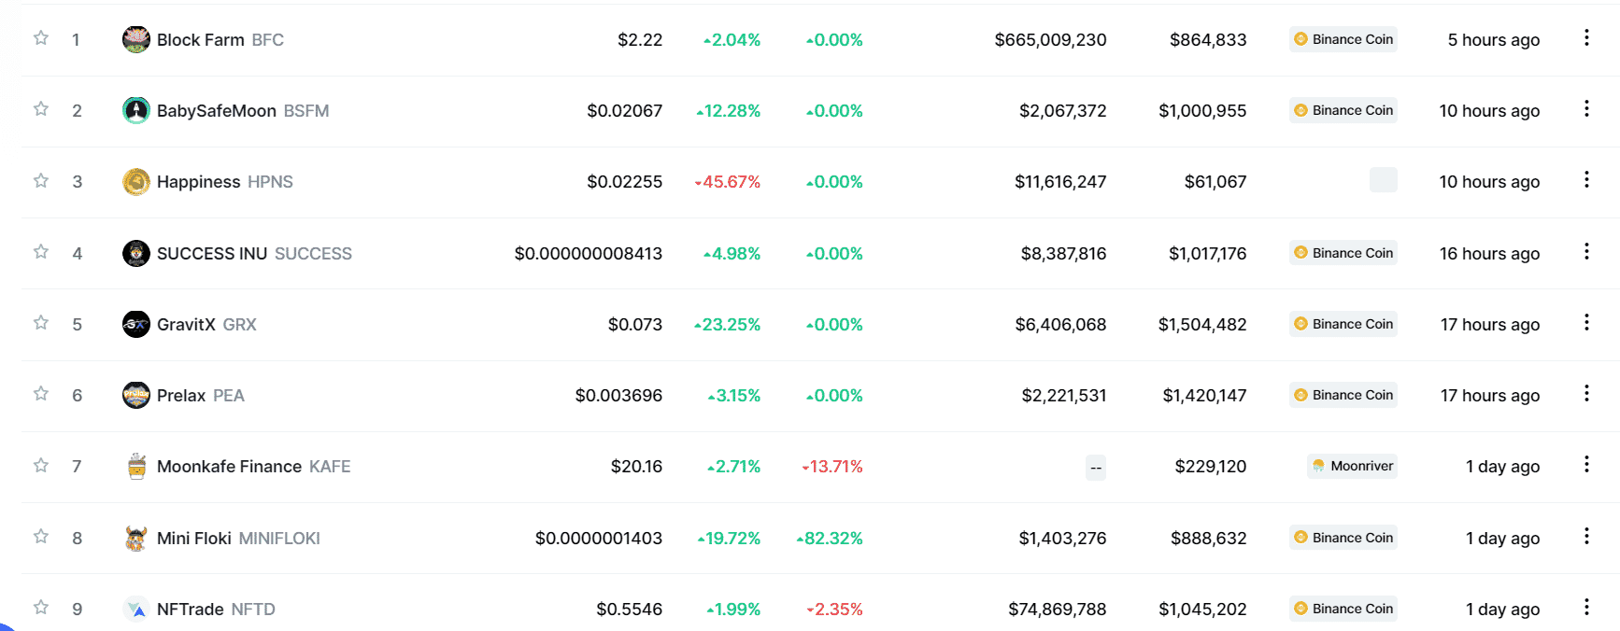Click Binance Coin badge in SUCCESS INU row
Screen dimensions: 1620x631
pyautogui.click(x=1343, y=253)
